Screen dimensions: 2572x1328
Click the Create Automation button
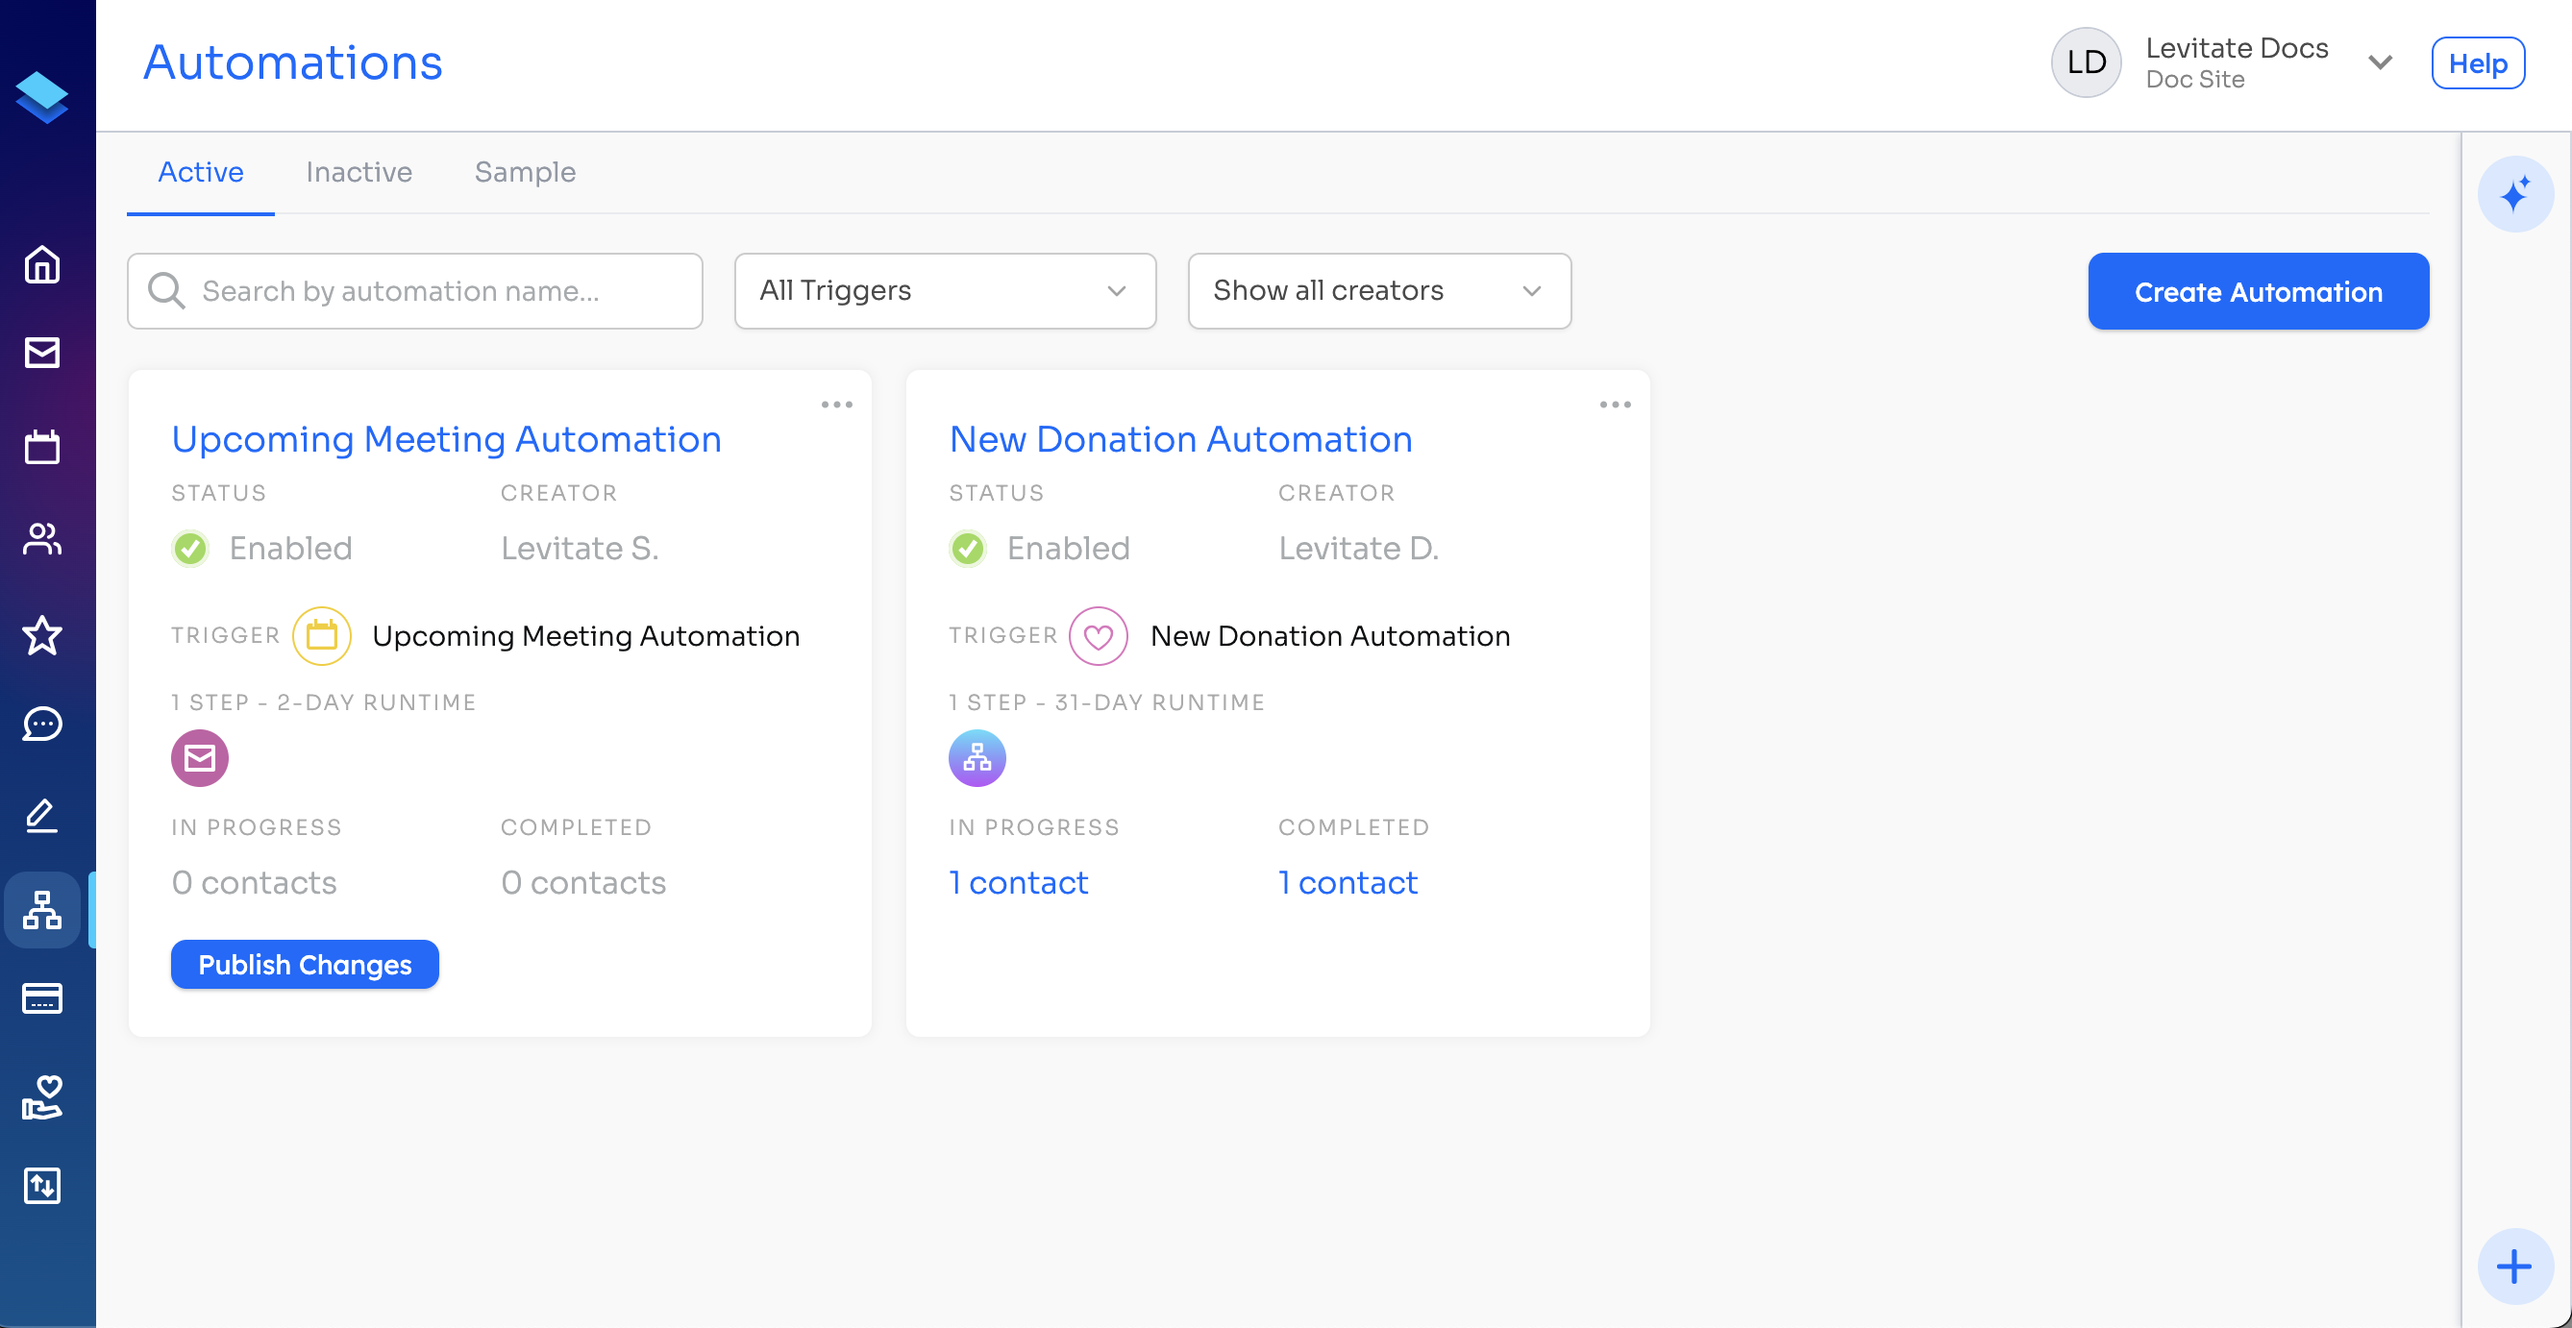coord(2258,291)
